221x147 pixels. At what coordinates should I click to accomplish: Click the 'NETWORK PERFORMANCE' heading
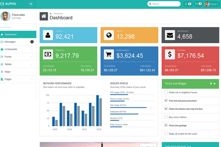click(57, 83)
